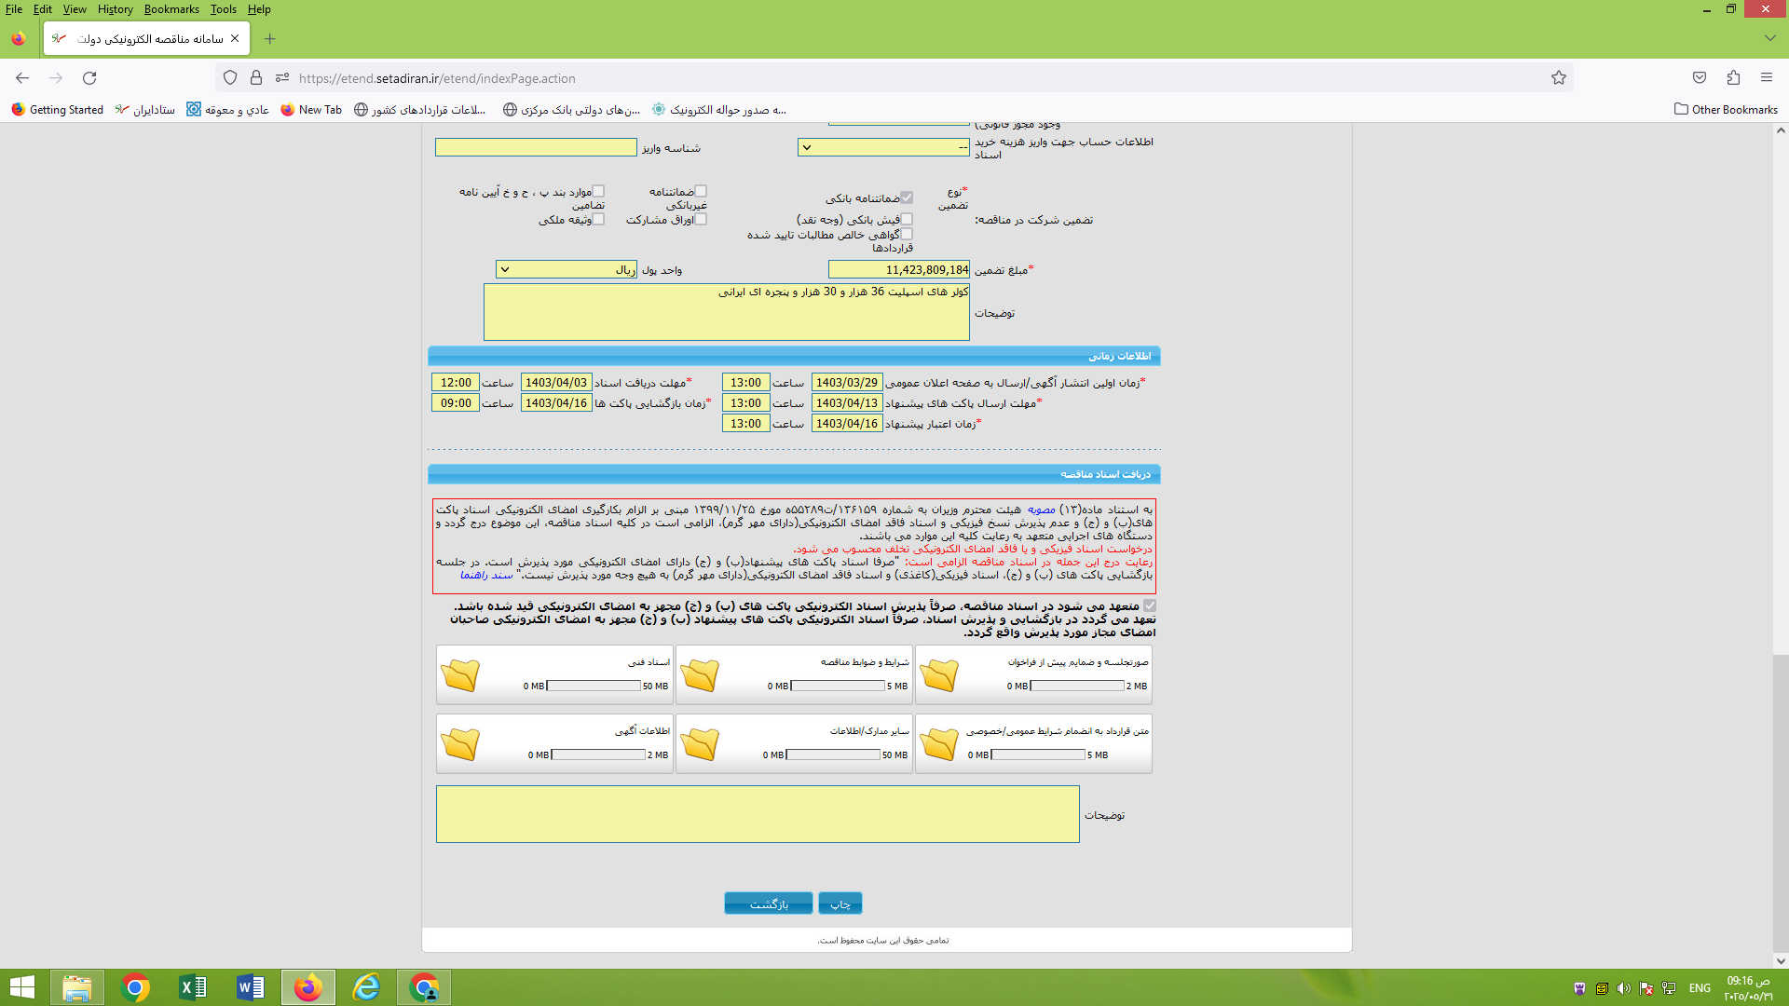This screenshot has width=1789, height=1006.
Task: Open the History menu
Action: (x=115, y=9)
